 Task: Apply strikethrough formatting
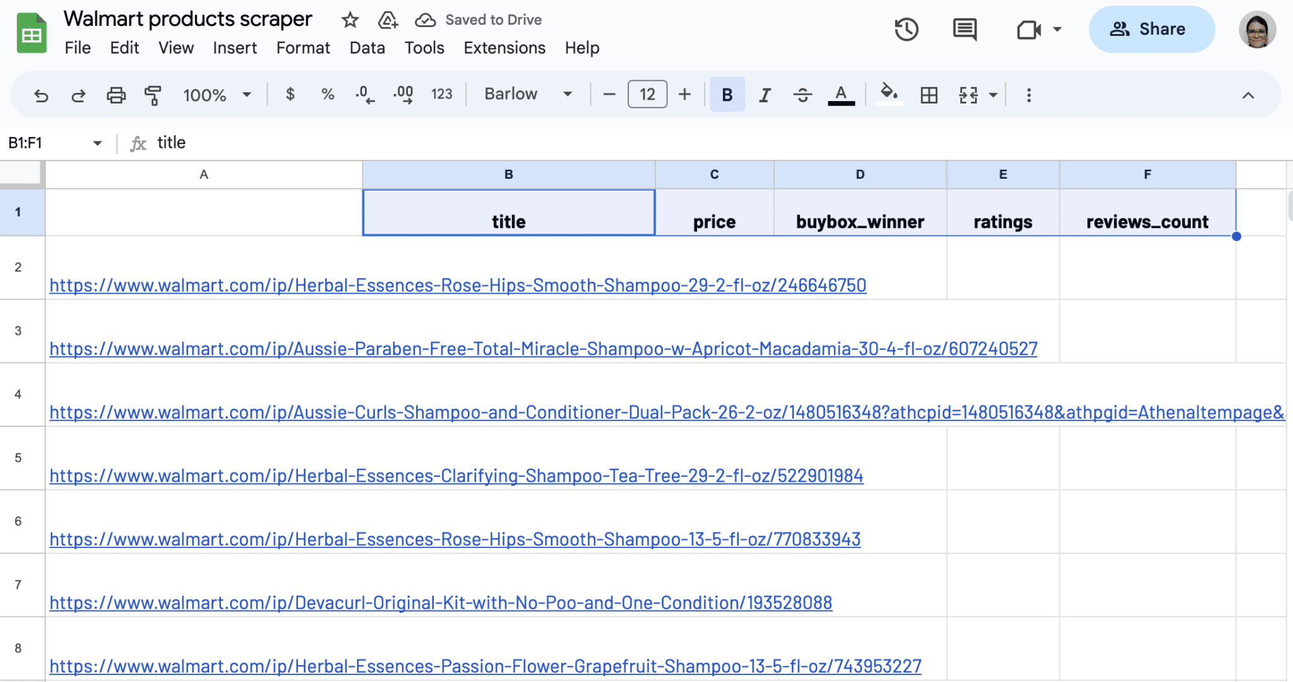point(802,95)
